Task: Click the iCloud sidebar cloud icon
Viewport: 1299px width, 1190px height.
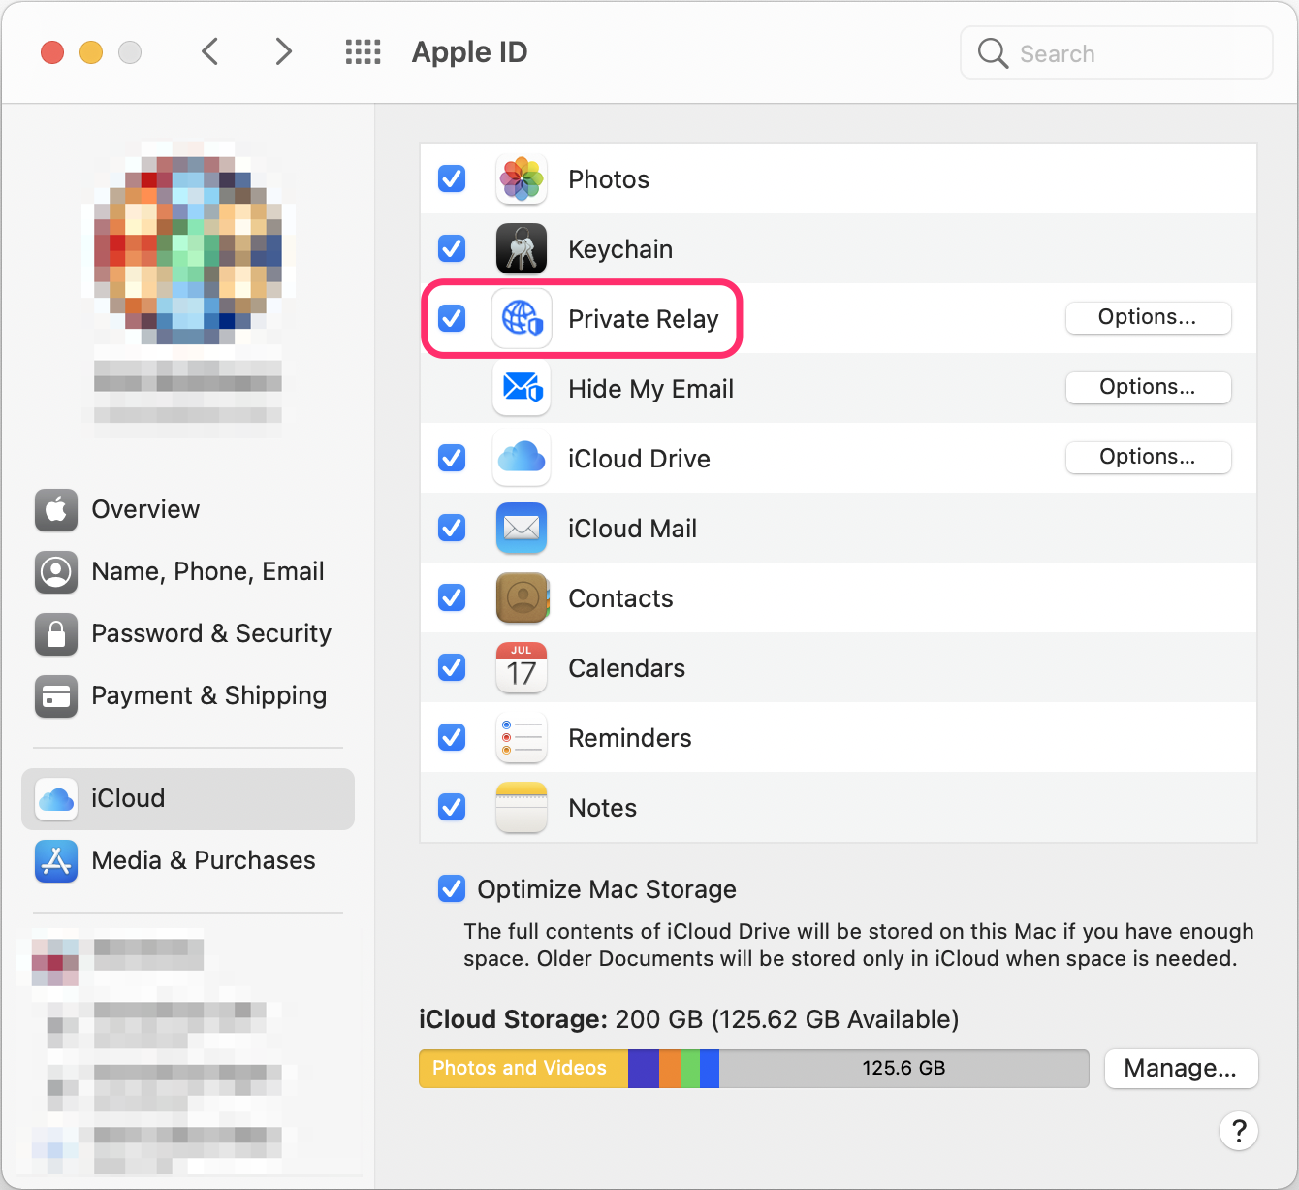Action: pos(56,799)
